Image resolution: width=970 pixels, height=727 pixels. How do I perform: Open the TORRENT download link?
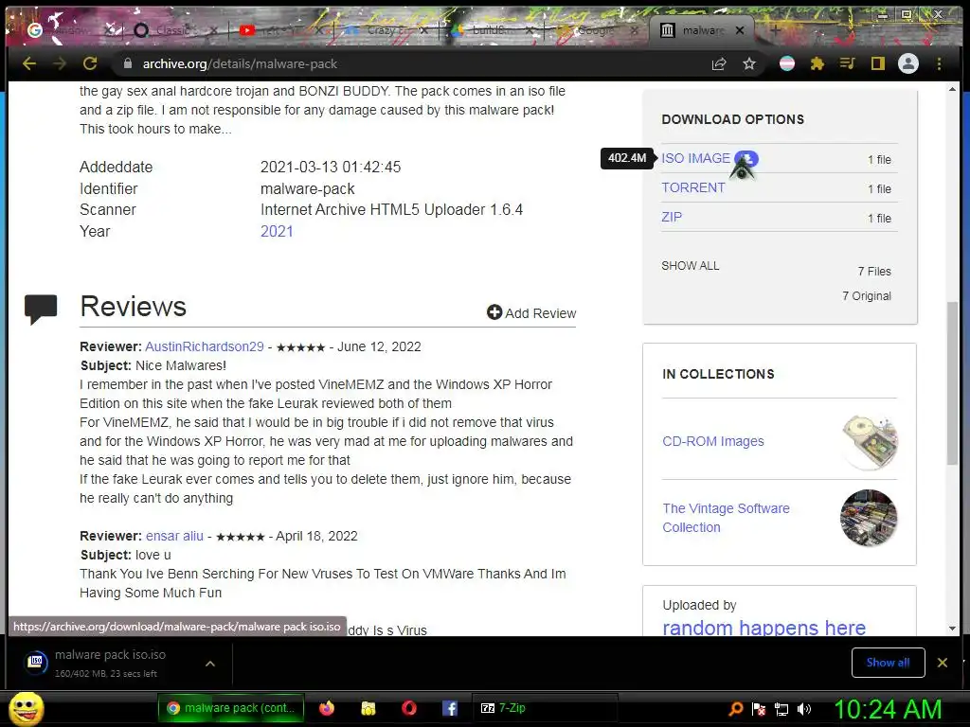pyautogui.click(x=692, y=188)
